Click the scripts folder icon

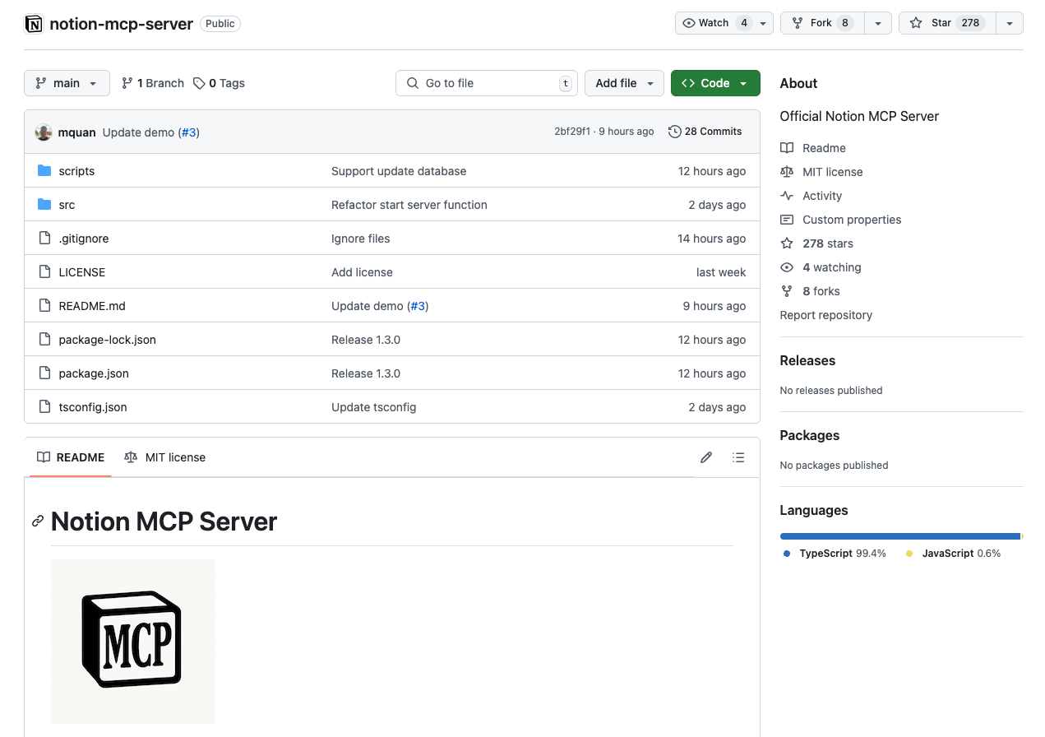tap(44, 171)
